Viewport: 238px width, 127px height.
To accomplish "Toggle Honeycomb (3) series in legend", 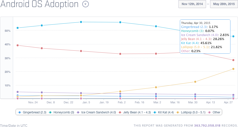I will [x=62, y=112].
